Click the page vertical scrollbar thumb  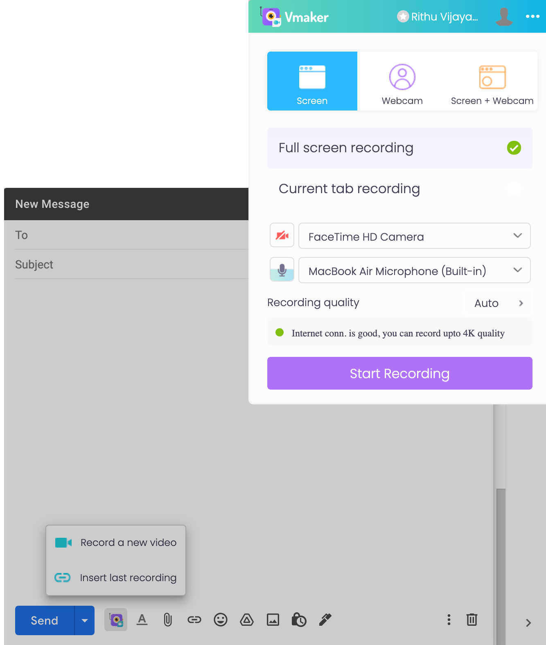tap(501, 566)
